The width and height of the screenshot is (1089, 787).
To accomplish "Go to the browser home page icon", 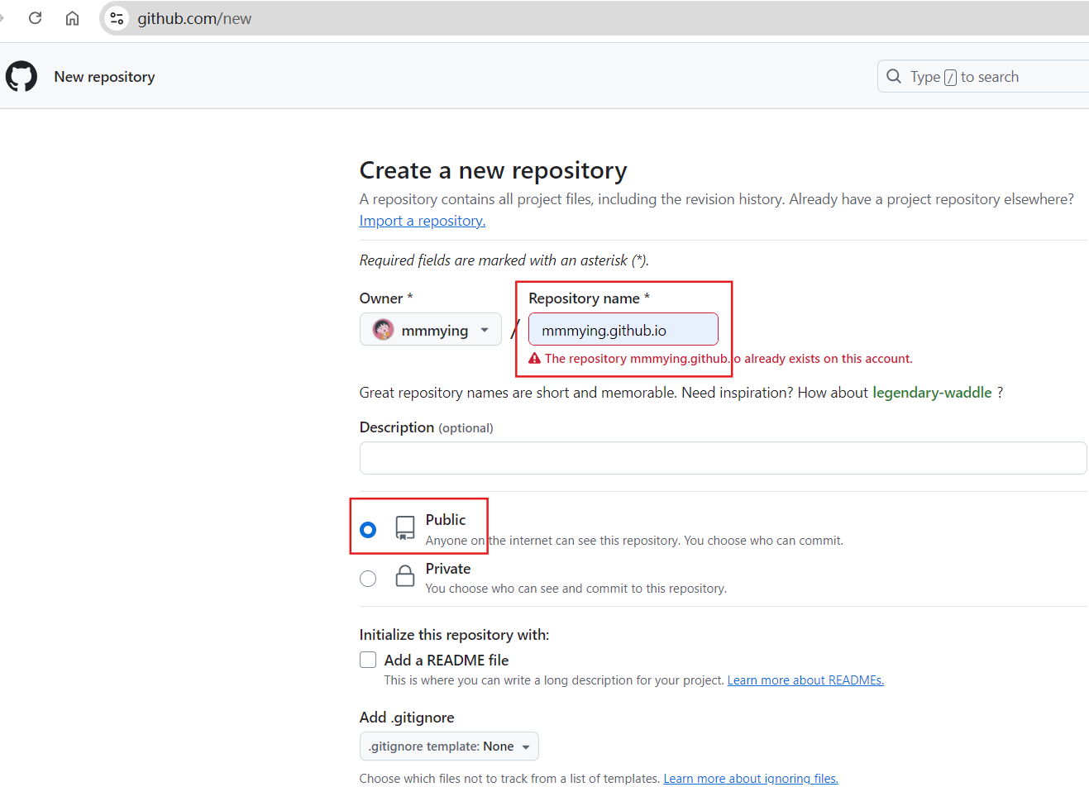I will [x=73, y=18].
